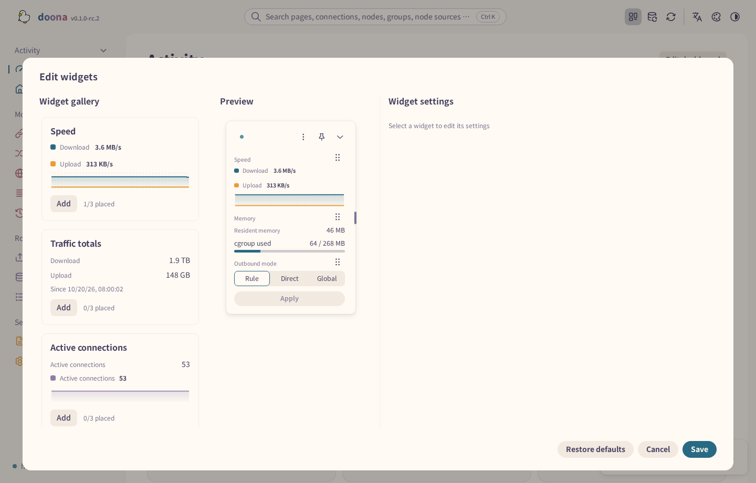Select Rule outbound mode
Viewport: 756px width, 483px height.
pyautogui.click(x=252, y=279)
